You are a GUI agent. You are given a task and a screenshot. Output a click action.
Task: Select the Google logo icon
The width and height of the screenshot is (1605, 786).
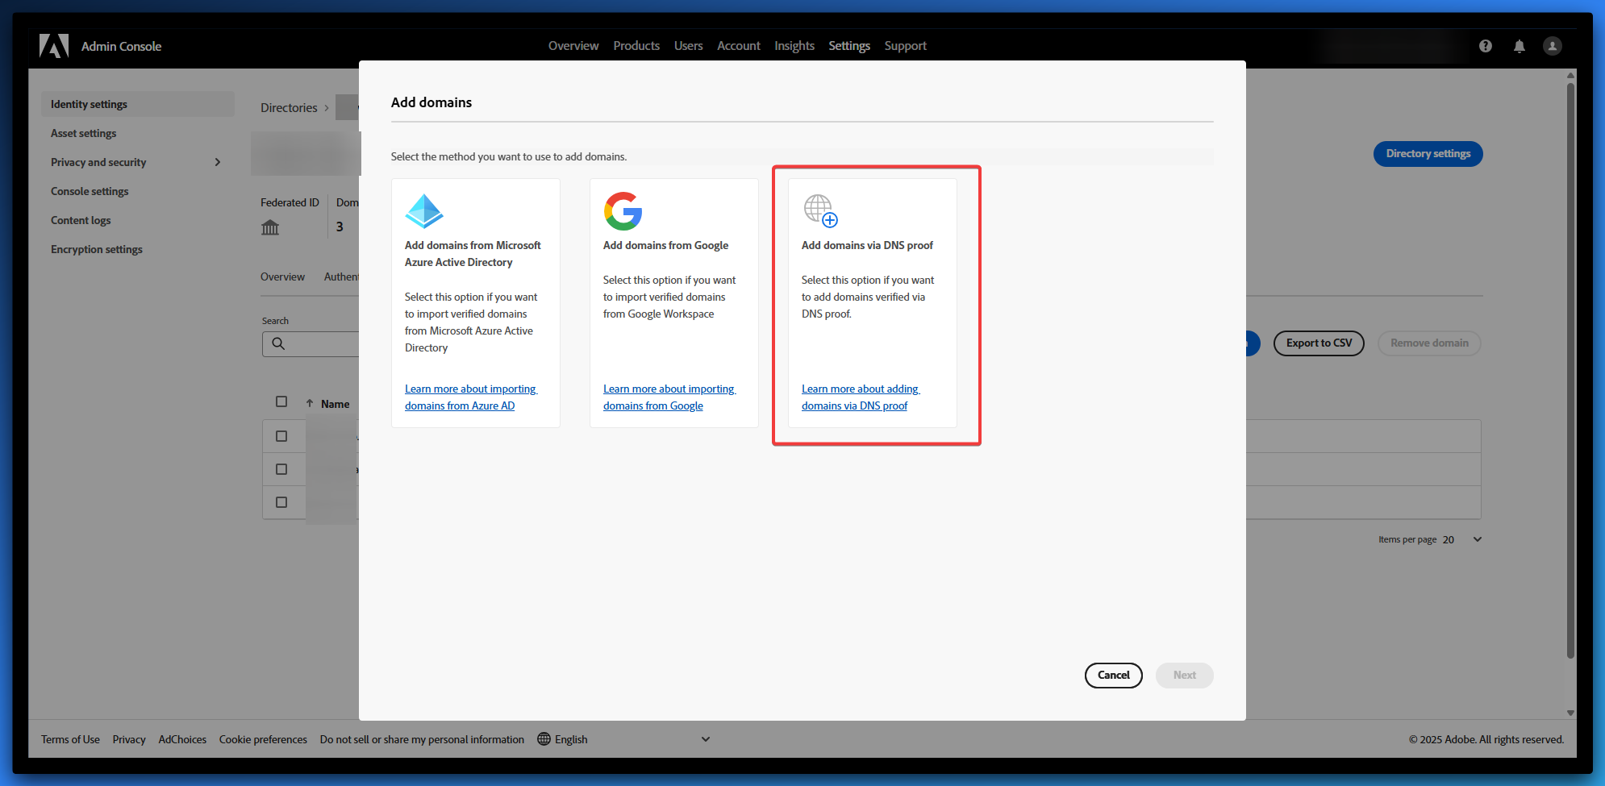pyautogui.click(x=623, y=211)
